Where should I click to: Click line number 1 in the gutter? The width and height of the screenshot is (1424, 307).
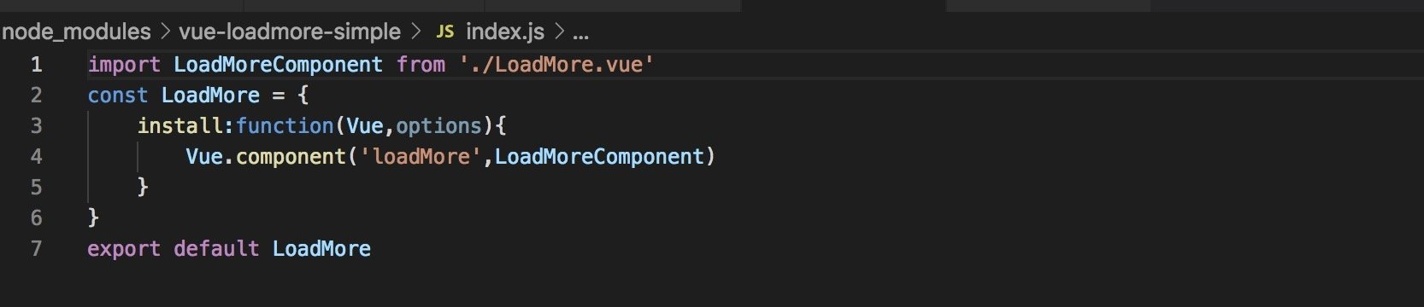point(36,65)
